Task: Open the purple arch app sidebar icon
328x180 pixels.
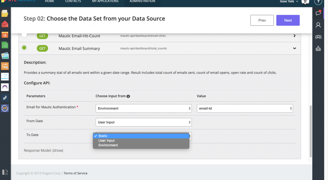Action: [5, 87]
